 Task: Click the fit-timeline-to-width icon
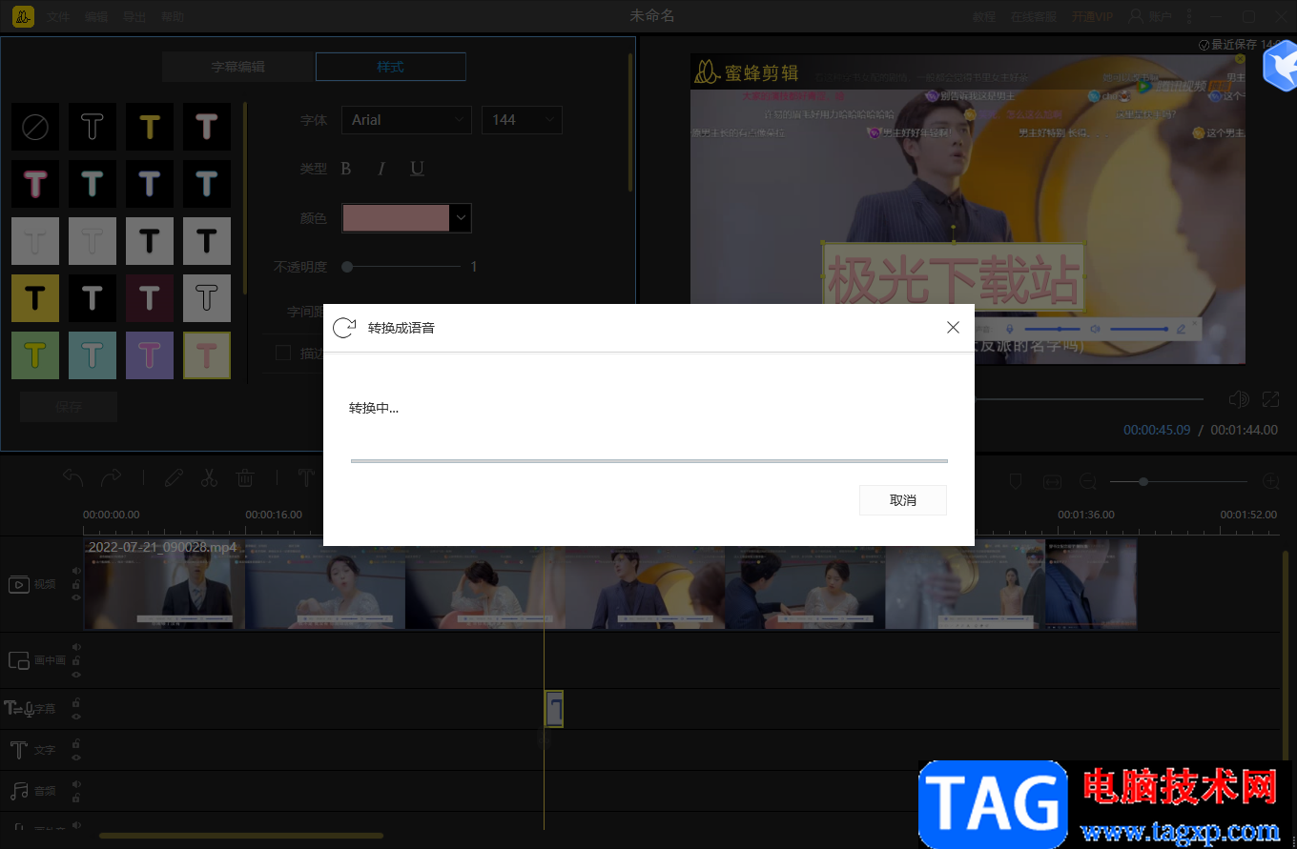(x=1052, y=482)
